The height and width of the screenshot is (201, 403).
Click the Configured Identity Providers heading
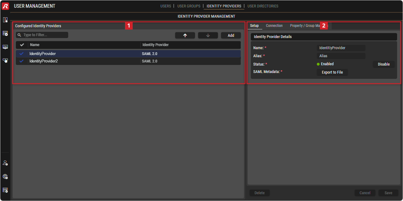tap(38, 26)
